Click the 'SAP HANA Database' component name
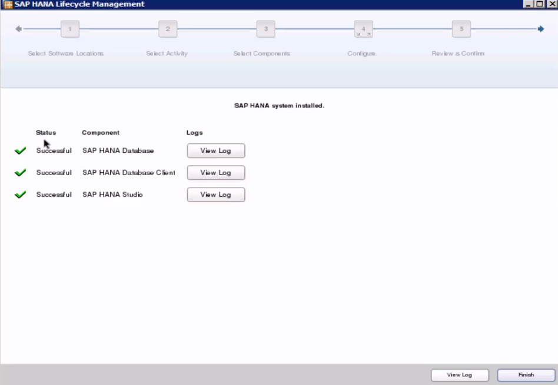The image size is (558, 385). click(x=118, y=150)
